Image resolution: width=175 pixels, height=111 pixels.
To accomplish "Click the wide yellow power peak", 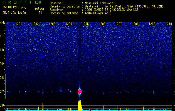I will click(80, 106).
